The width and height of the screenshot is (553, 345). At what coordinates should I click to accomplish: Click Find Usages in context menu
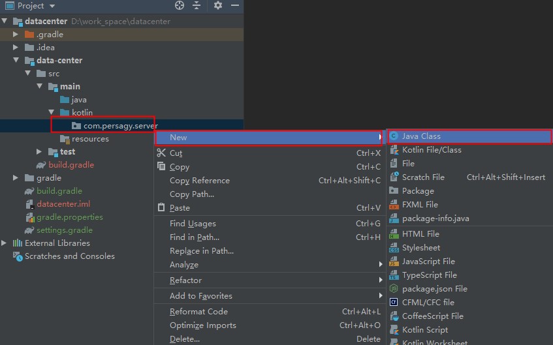pos(193,224)
